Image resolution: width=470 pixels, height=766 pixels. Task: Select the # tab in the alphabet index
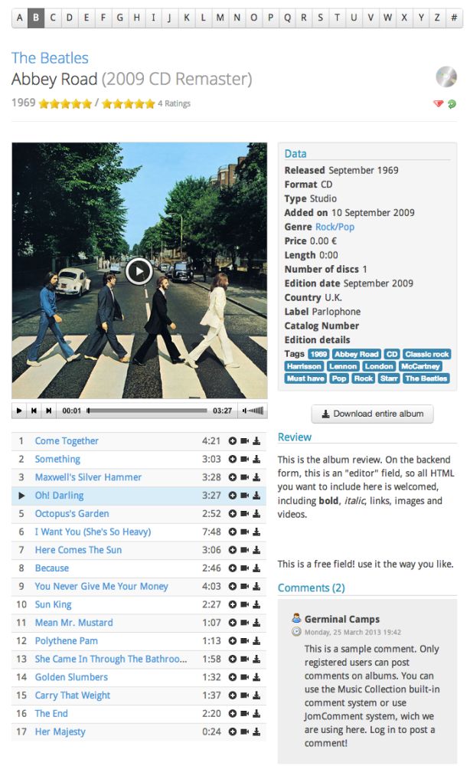click(454, 18)
